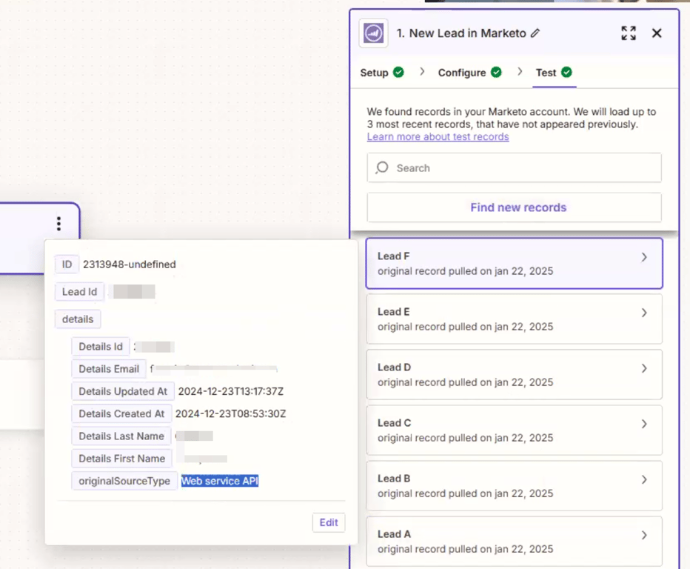Click the highlighted Web service API value
The width and height of the screenshot is (690, 569).
(x=220, y=481)
